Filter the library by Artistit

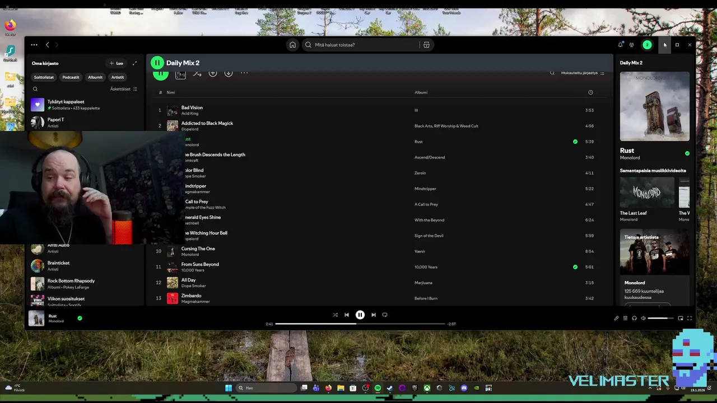pos(118,77)
